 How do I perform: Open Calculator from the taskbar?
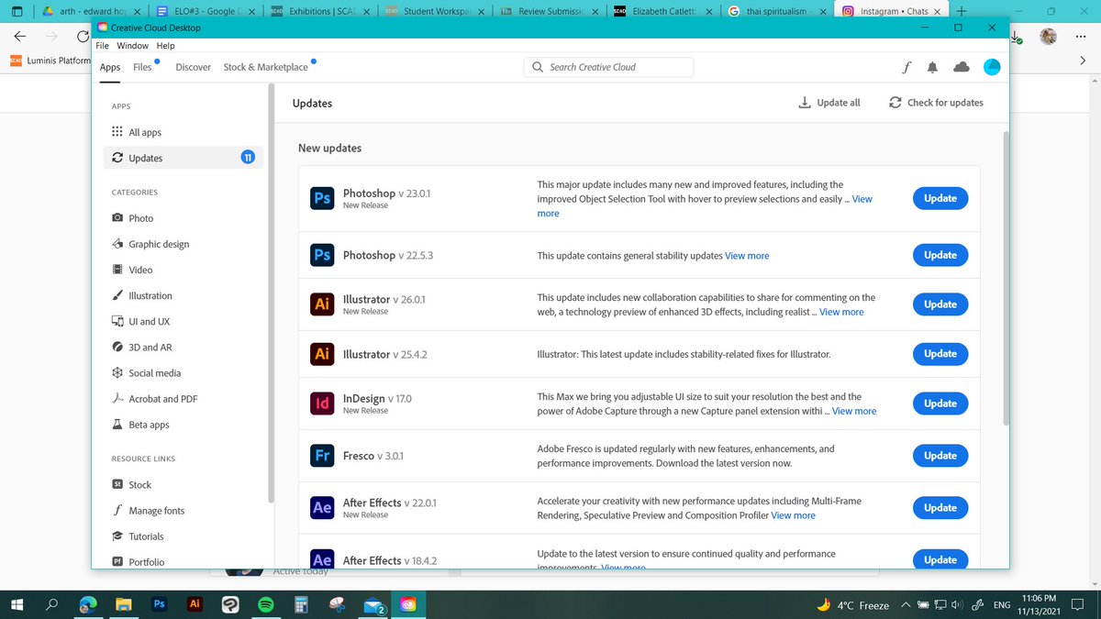point(300,604)
